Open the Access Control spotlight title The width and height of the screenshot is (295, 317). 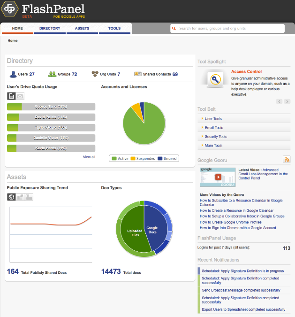(x=246, y=71)
